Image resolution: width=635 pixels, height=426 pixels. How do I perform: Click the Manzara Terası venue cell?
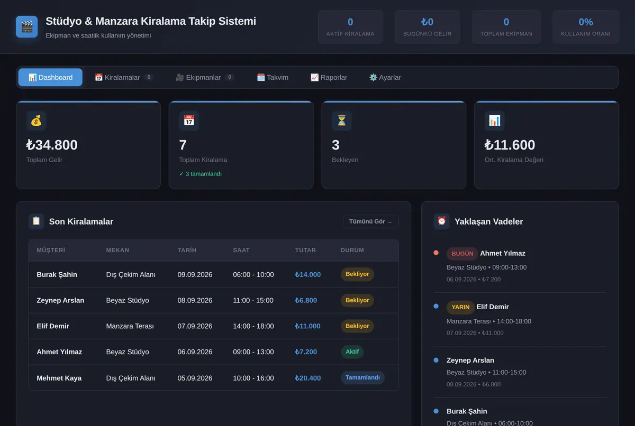pyautogui.click(x=130, y=327)
